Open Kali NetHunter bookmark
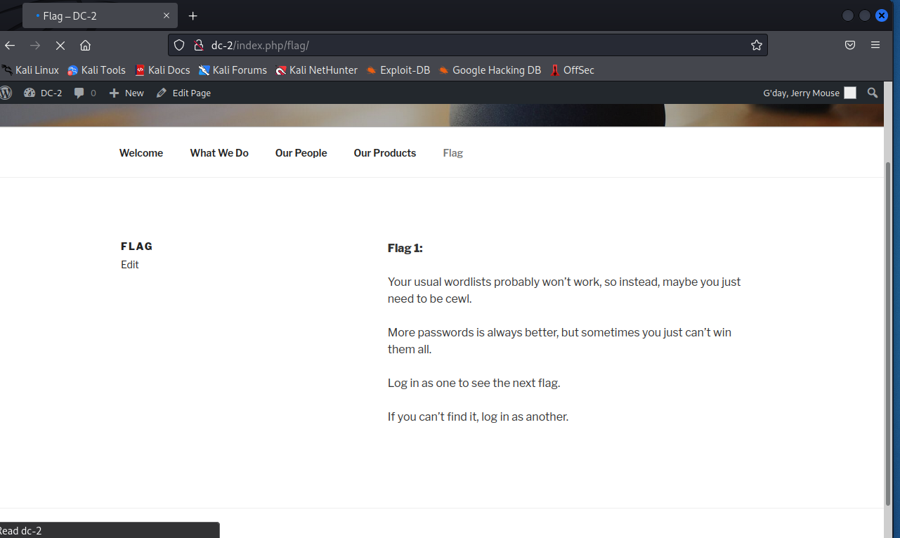The image size is (900, 538). click(316, 70)
